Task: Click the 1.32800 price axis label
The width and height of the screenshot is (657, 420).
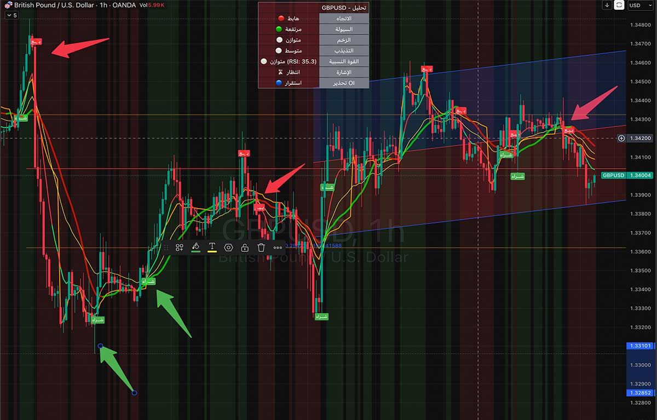Action: point(640,403)
